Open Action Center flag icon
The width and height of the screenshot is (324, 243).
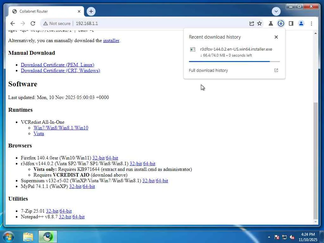pyautogui.click(x=277, y=237)
